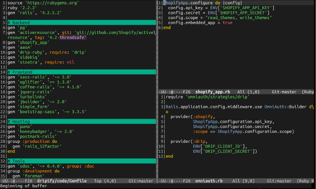
Task: Click 'provider(:shopify,' line
Action: pos(193,117)
